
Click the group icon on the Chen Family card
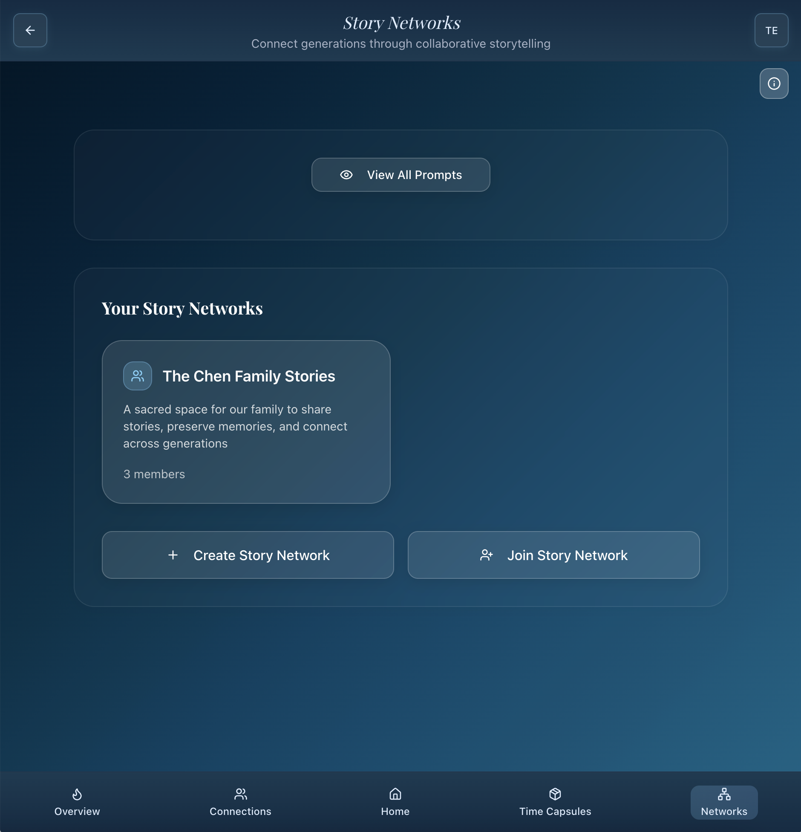138,376
